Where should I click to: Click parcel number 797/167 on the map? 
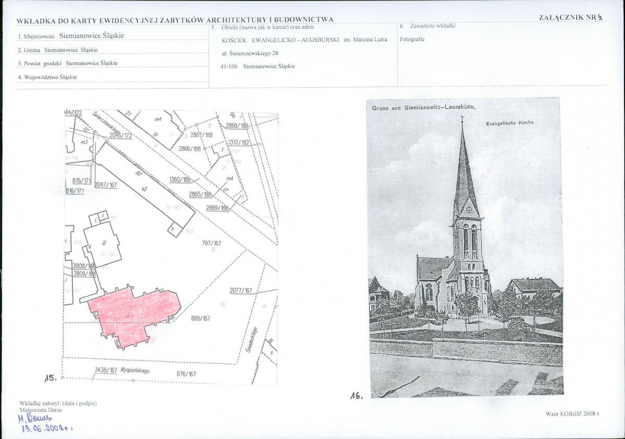pos(212,243)
